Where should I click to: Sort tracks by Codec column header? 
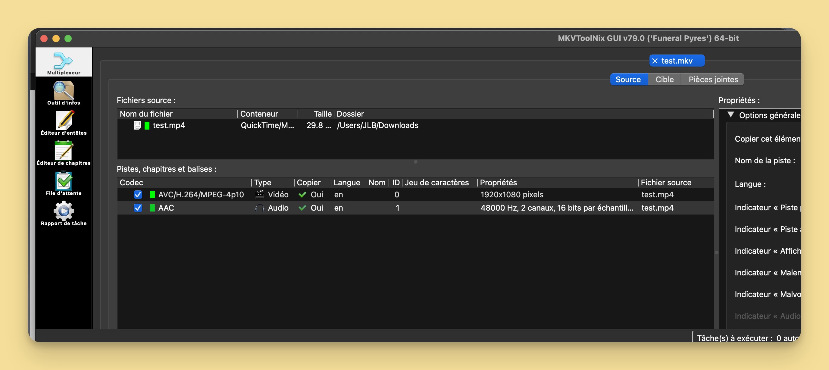(x=131, y=183)
